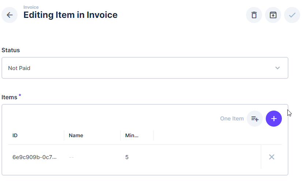This screenshot has width=302, height=181.
Task: Create new item with purple plus button
Action: pyautogui.click(x=274, y=119)
